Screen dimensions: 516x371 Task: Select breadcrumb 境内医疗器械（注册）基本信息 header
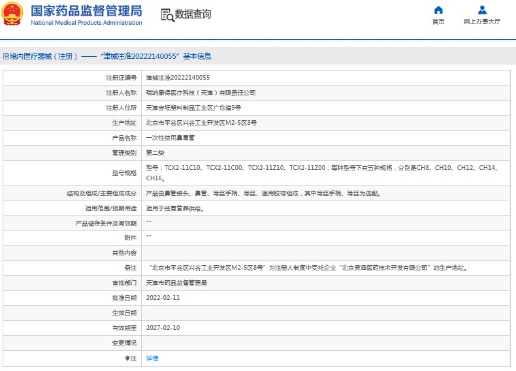[x=107, y=56]
